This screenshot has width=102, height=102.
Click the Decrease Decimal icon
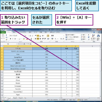coord(63,39)
